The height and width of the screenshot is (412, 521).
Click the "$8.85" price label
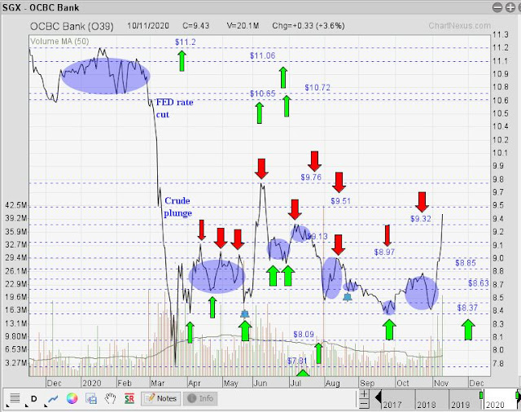[x=466, y=263]
